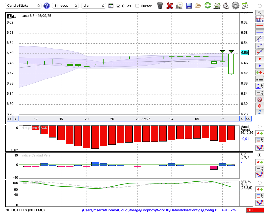This screenshot has height=214, width=268.
Task: Click the camera snapshot icon
Action: pyautogui.click(x=179, y=6)
